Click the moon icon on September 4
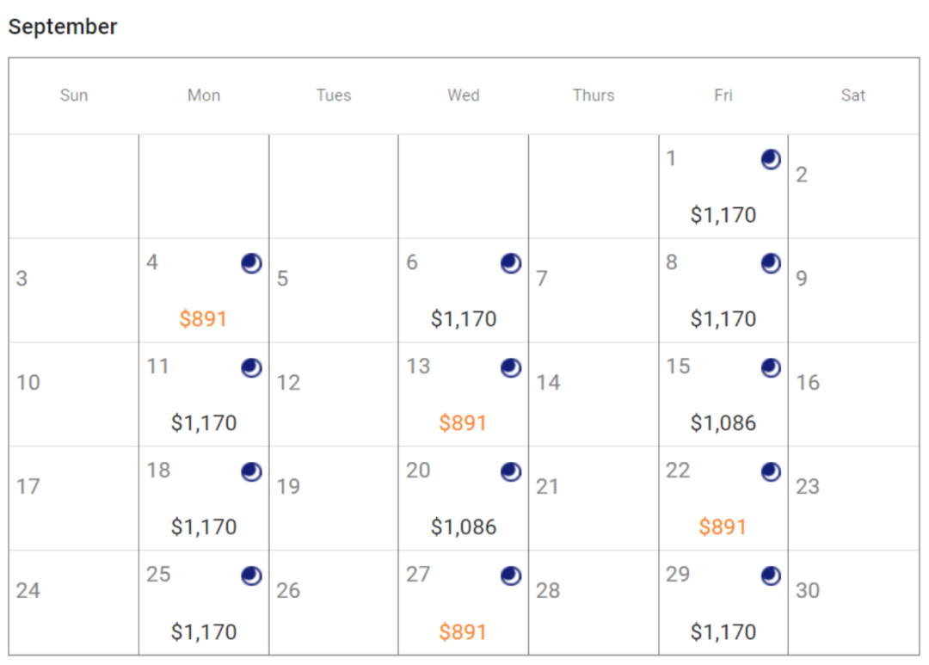This screenshot has width=929, height=665. [251, 263]
